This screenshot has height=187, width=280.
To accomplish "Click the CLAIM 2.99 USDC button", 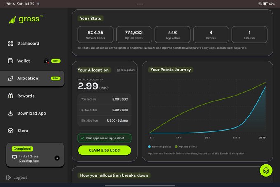I will click(105, 150).
